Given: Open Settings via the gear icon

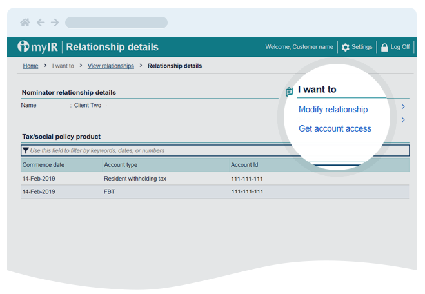Looking at the screenshot, I should (346, 47).
